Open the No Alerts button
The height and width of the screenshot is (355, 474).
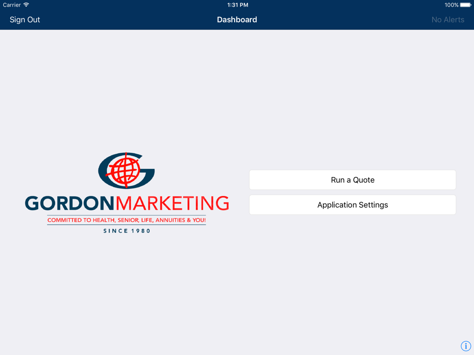click(448, 19)
